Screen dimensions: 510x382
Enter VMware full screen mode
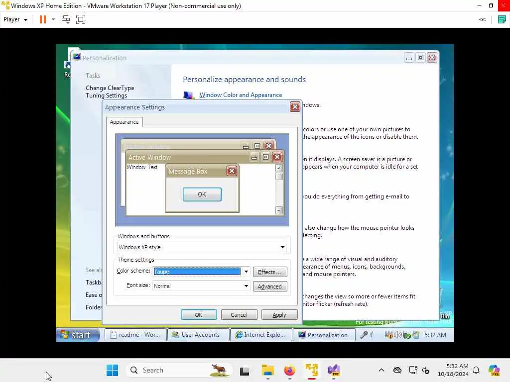[x=81, y=19]
